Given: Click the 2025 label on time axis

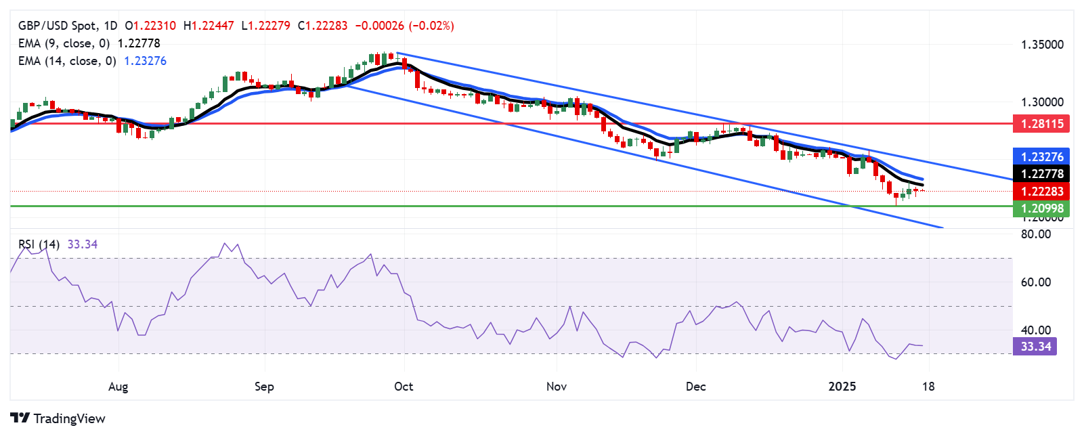Looking at the screenshot, I should tap(842, 387).
